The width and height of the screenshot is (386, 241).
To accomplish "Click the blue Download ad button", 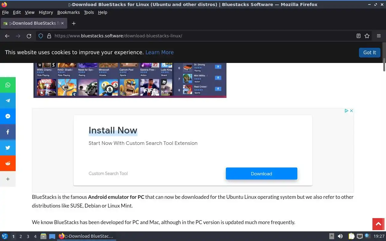I will click(261, 174).
